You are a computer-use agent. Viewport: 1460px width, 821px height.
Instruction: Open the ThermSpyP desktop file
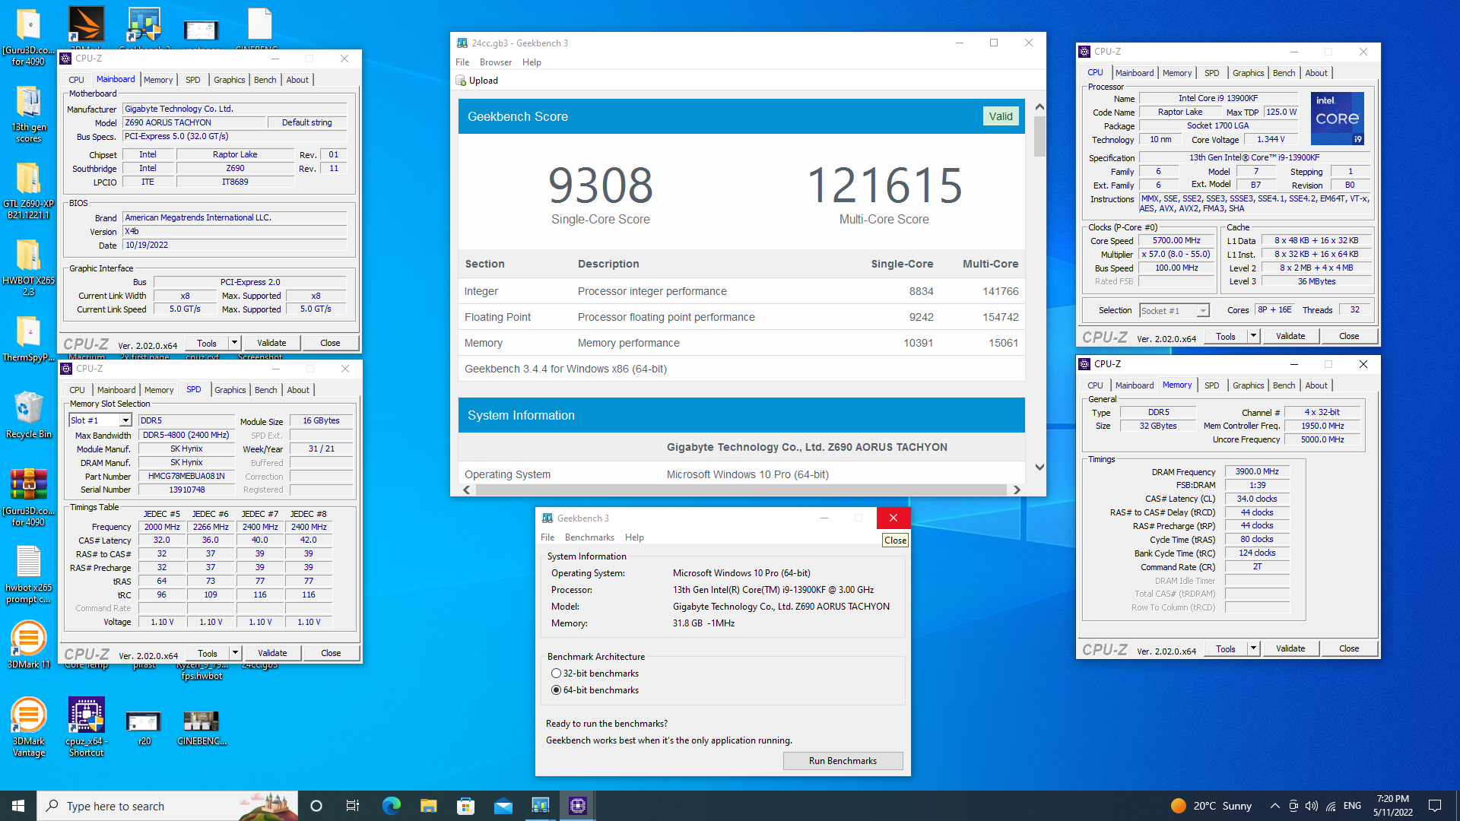point(28,339)
